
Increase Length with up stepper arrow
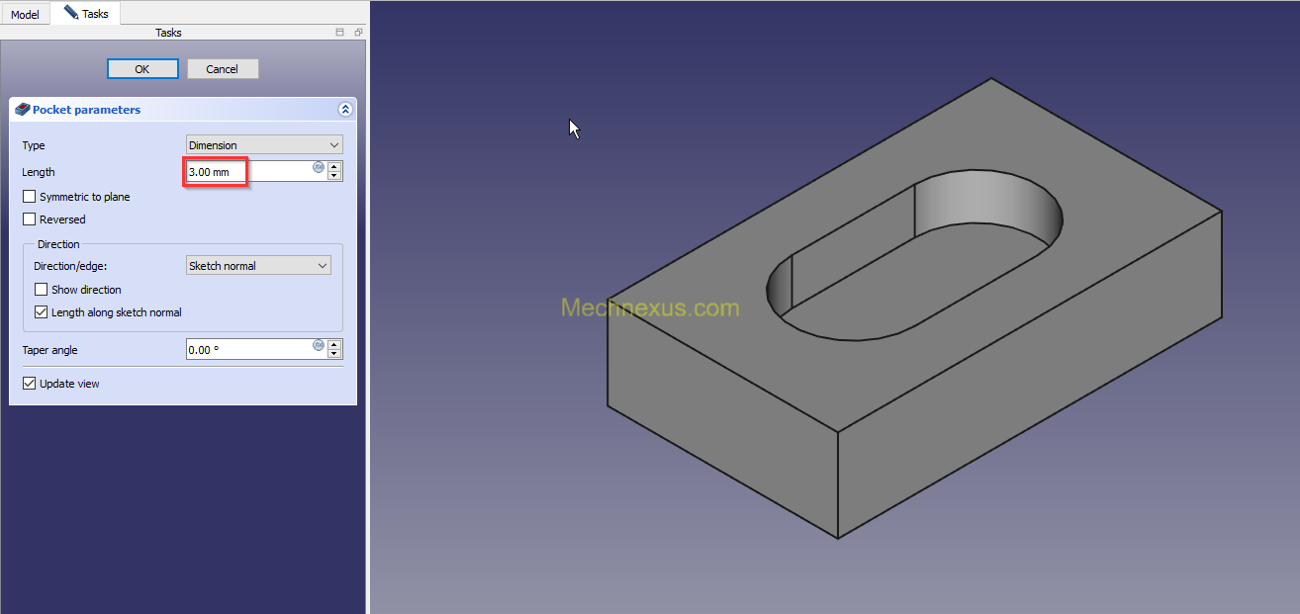pyautogui.click(x=334, y=167)
